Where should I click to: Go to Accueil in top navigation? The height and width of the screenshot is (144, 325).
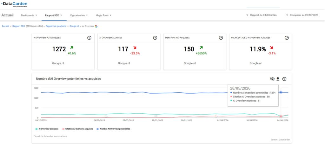click(8, 15)
